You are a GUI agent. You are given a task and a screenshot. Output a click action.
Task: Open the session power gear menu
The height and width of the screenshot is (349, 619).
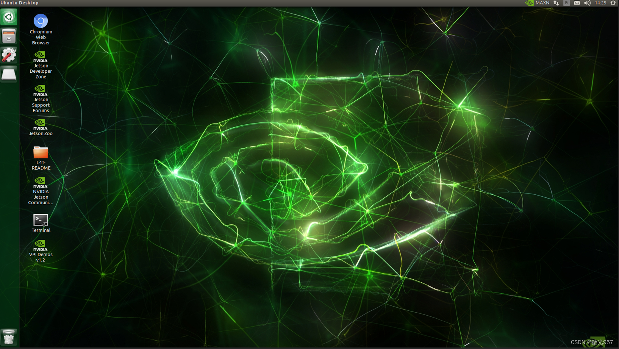[x=613, y=3]
